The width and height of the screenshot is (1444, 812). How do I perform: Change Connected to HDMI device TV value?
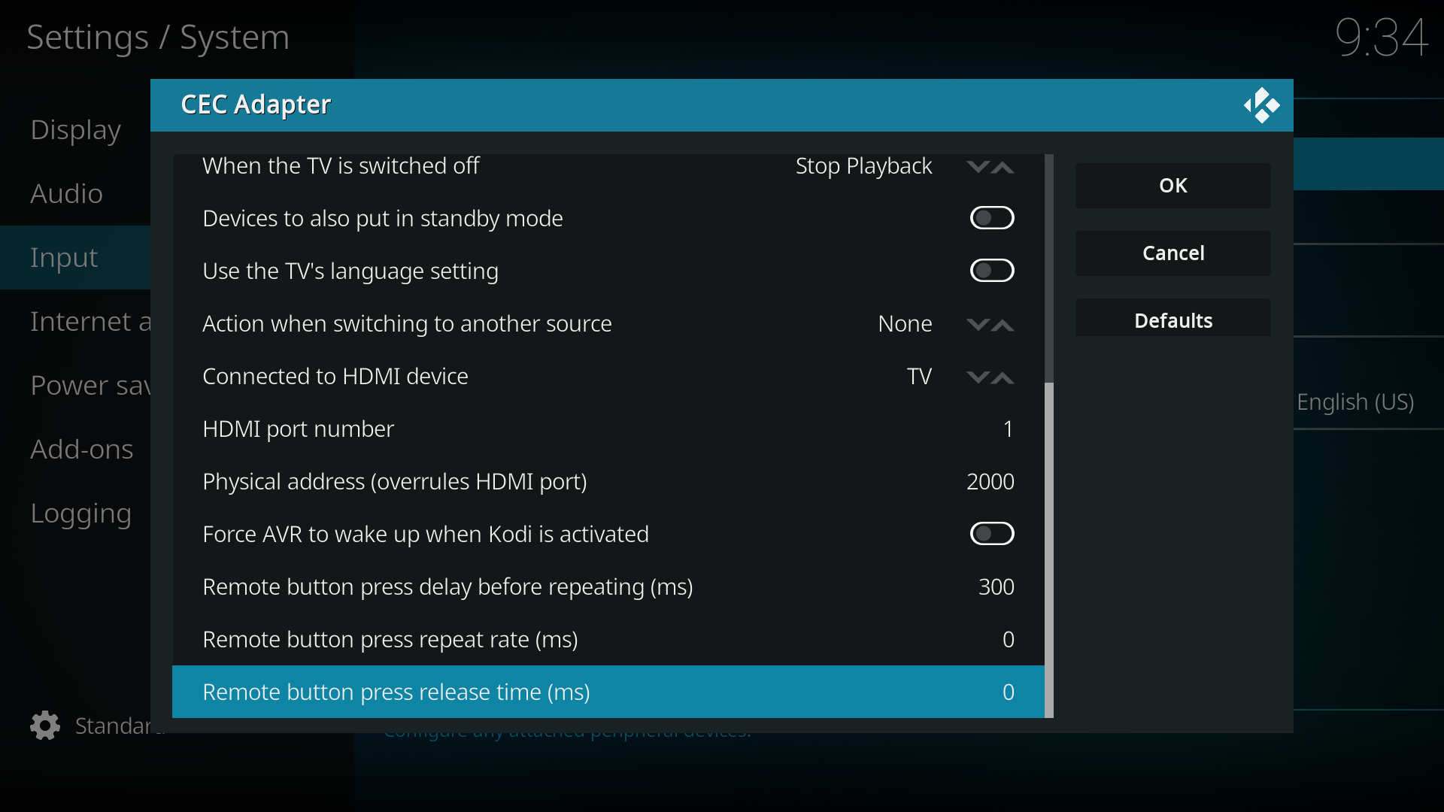tap(919, 377)
